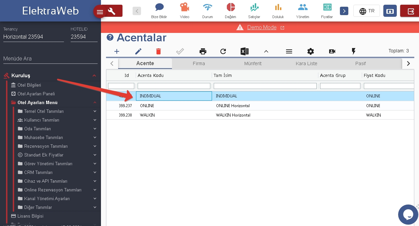Viewport: 419px width, 226px height.
Task: Print the agency list with printer icon
Action: point(203,51)
